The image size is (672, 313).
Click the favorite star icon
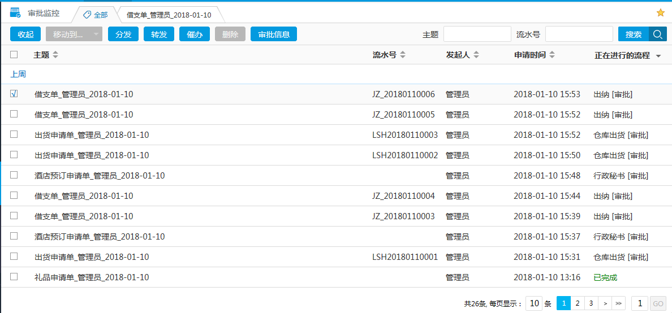[x=660, y=13]
